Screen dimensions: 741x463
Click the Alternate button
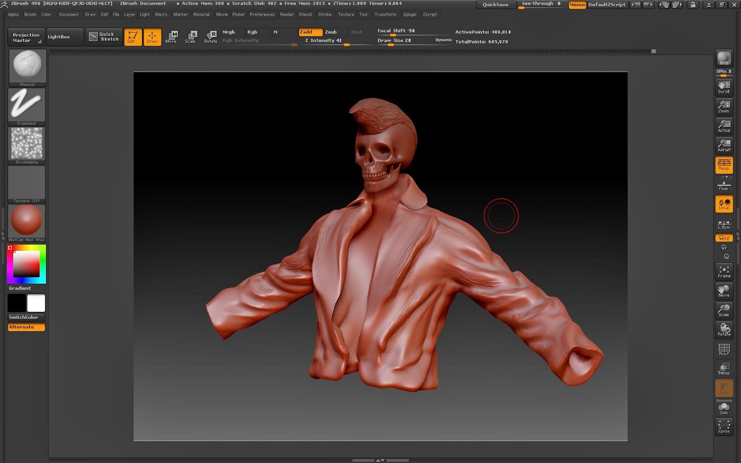pyautogui.click(x=26, y=327)
